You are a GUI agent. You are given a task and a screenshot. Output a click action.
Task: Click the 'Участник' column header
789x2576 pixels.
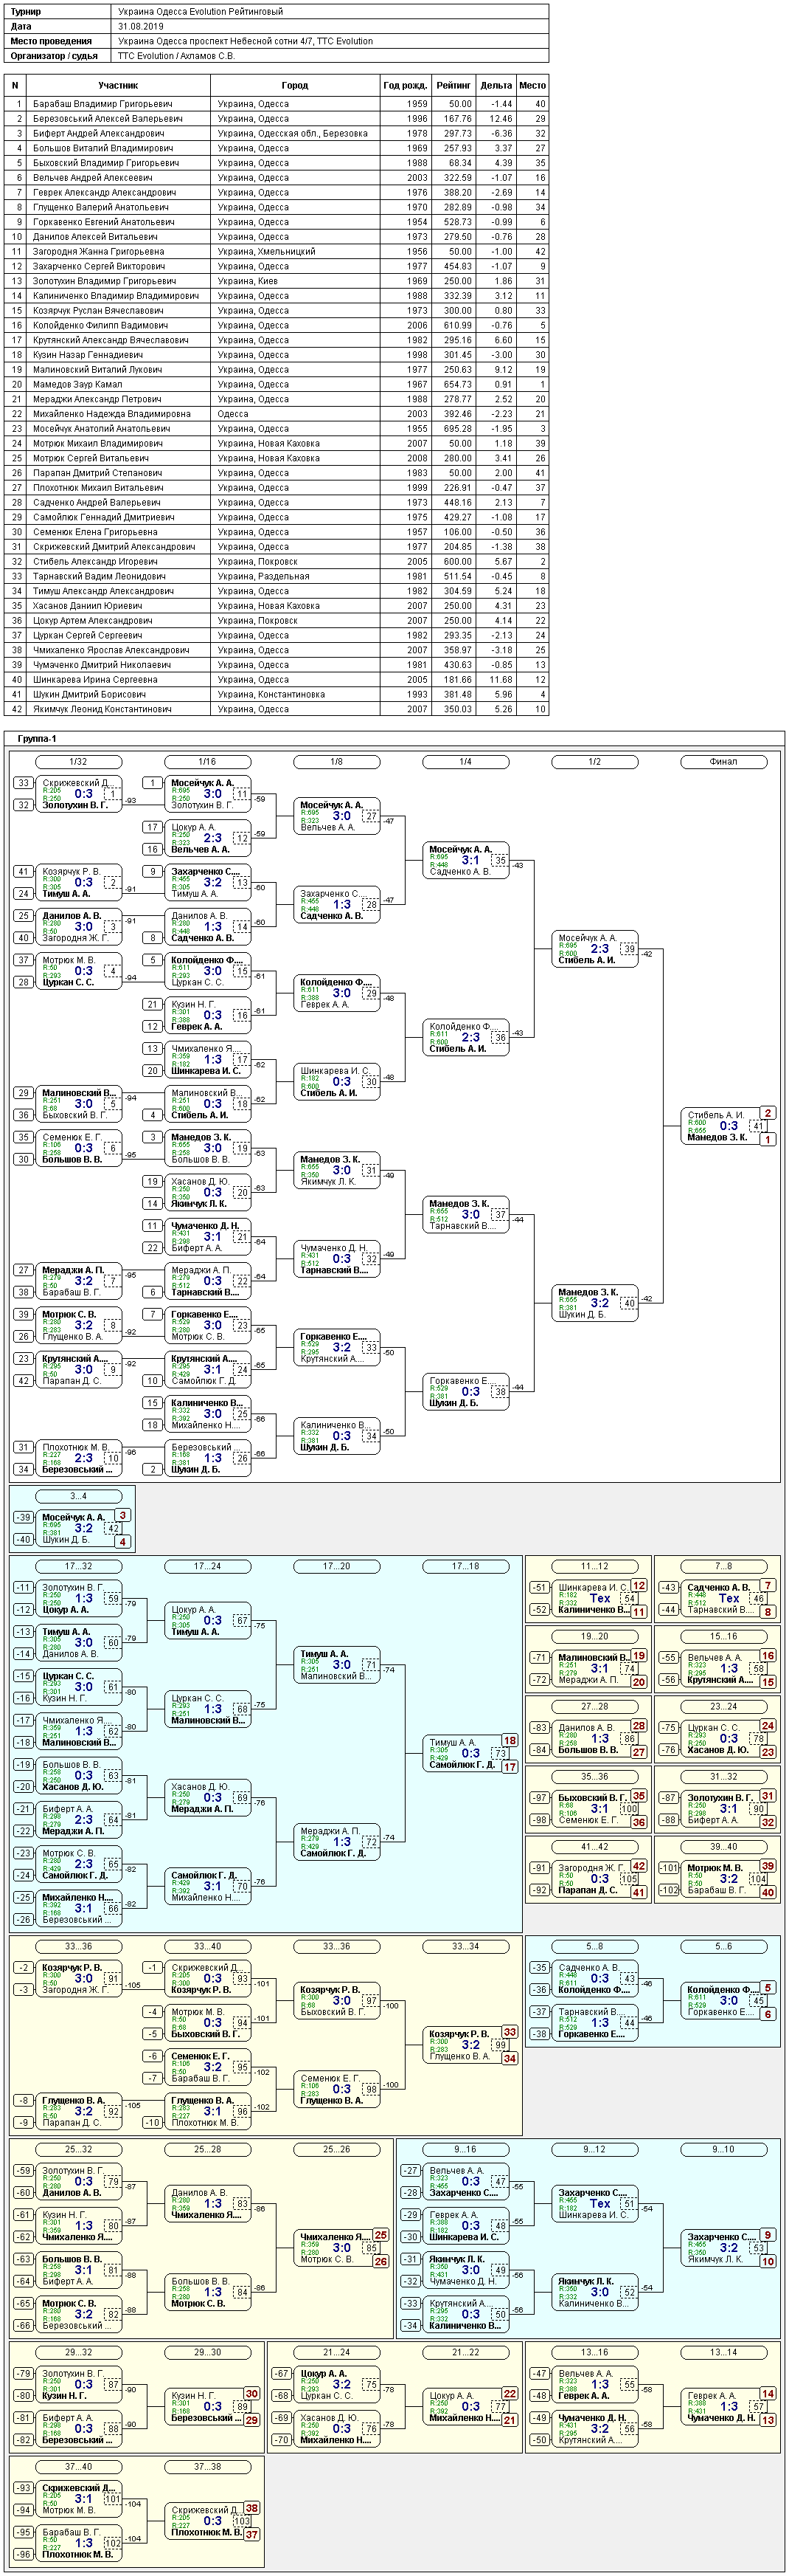tap(118, 86)
